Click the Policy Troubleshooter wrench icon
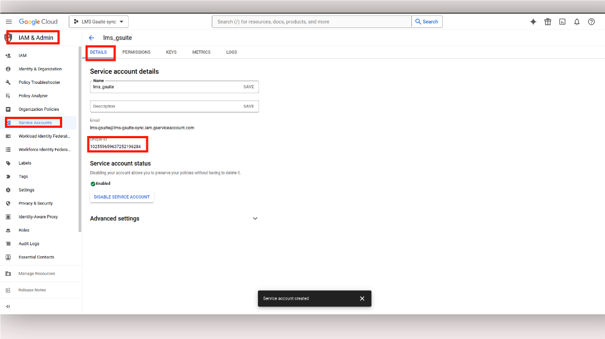 pos(8,82)
